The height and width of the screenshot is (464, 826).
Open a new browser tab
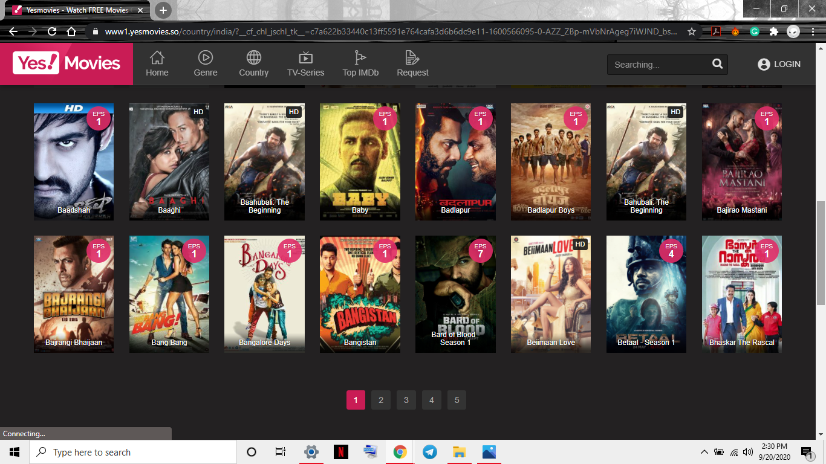163,10
